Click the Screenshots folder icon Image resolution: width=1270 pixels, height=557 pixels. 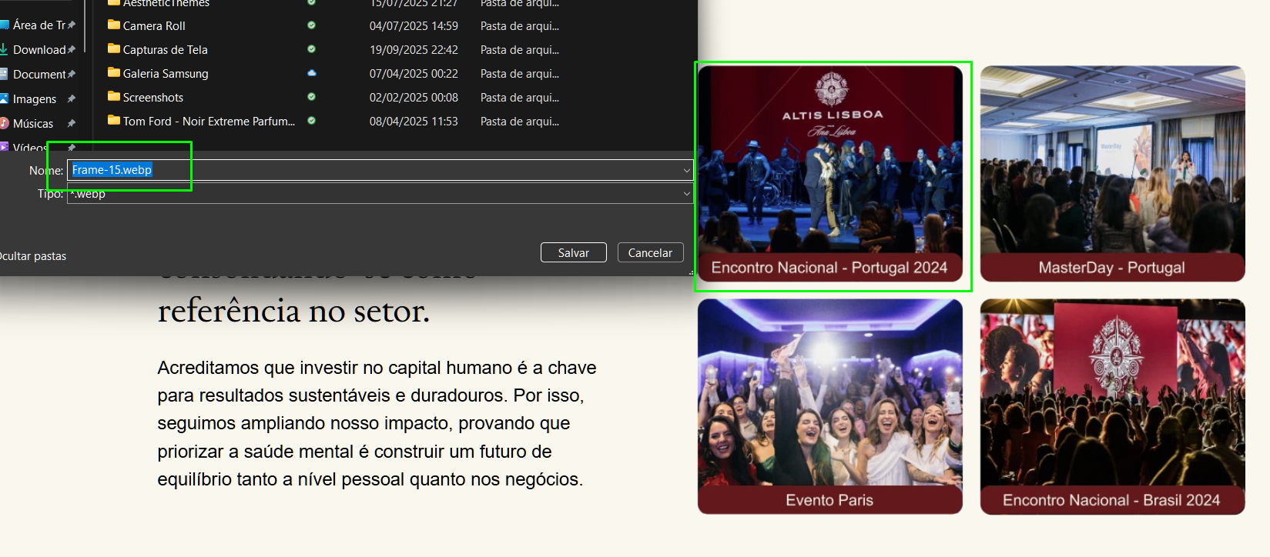[114, 96]
